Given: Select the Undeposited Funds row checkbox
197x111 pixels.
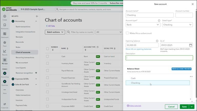Looking at the screenshot, I should [x=47, y=99].
